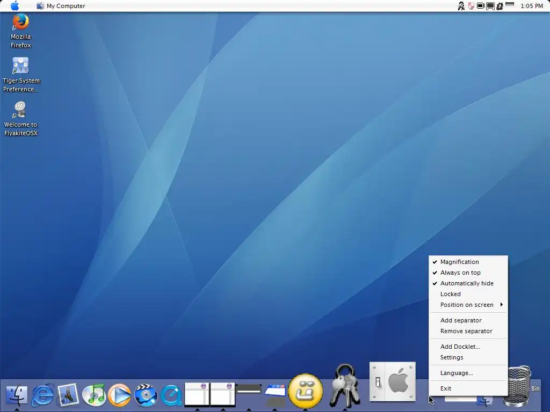Open System Preferences light-switch dock icon
Image resolution: width=550 pixels, height=412 pixels.
[x=393, y=381]
